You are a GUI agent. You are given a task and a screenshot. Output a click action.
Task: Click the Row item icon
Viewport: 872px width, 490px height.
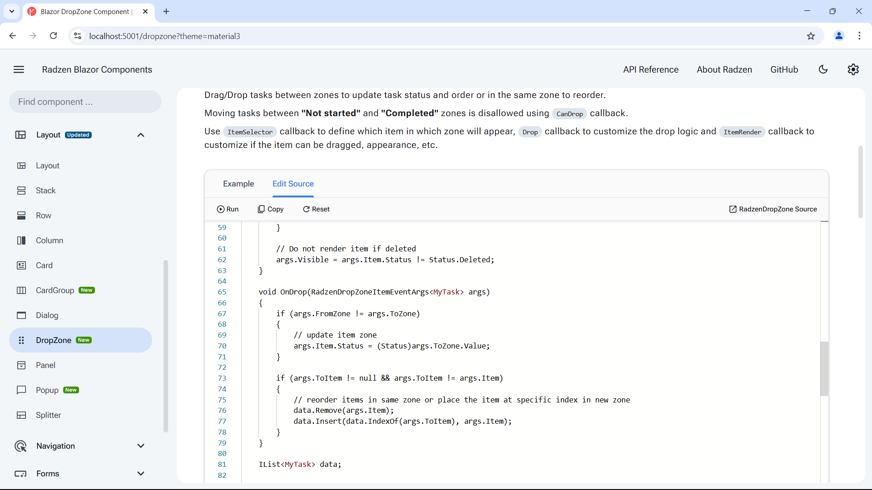click(21, 216)
